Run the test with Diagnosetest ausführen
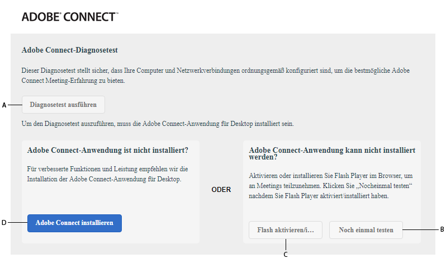 (x=63, y=105)
